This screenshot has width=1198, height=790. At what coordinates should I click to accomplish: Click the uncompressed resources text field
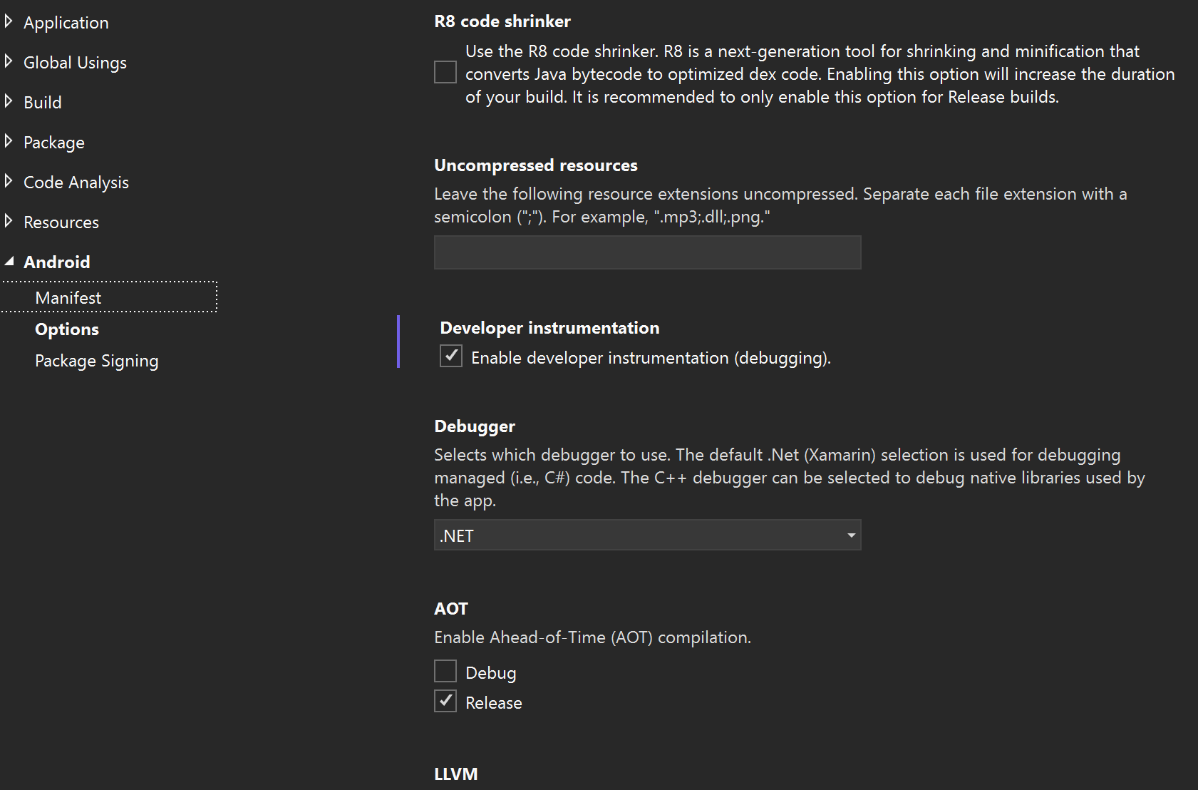pyautogui.click(x=646, y=252)
